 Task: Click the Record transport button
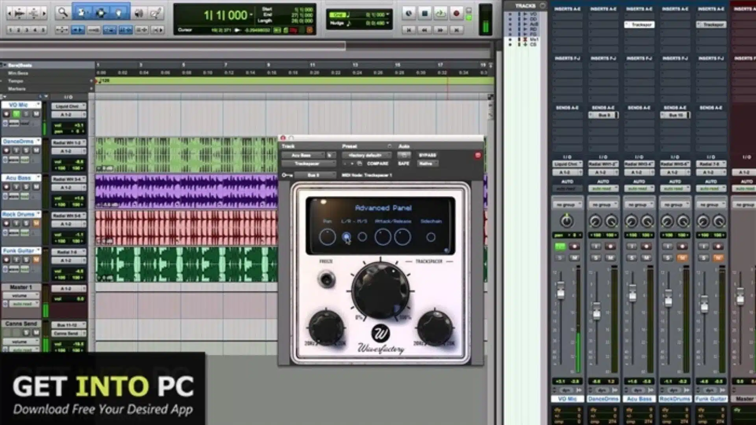tap(456, 13)
